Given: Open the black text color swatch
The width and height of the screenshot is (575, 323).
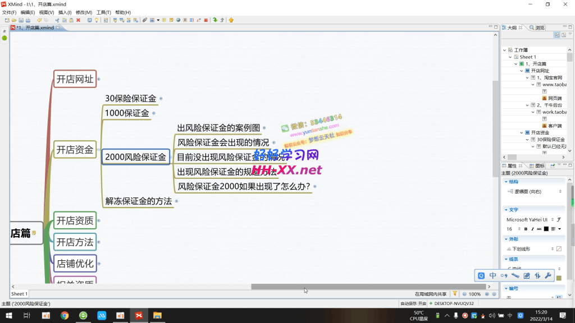Looking at the screenshot, I should point(546,229).
